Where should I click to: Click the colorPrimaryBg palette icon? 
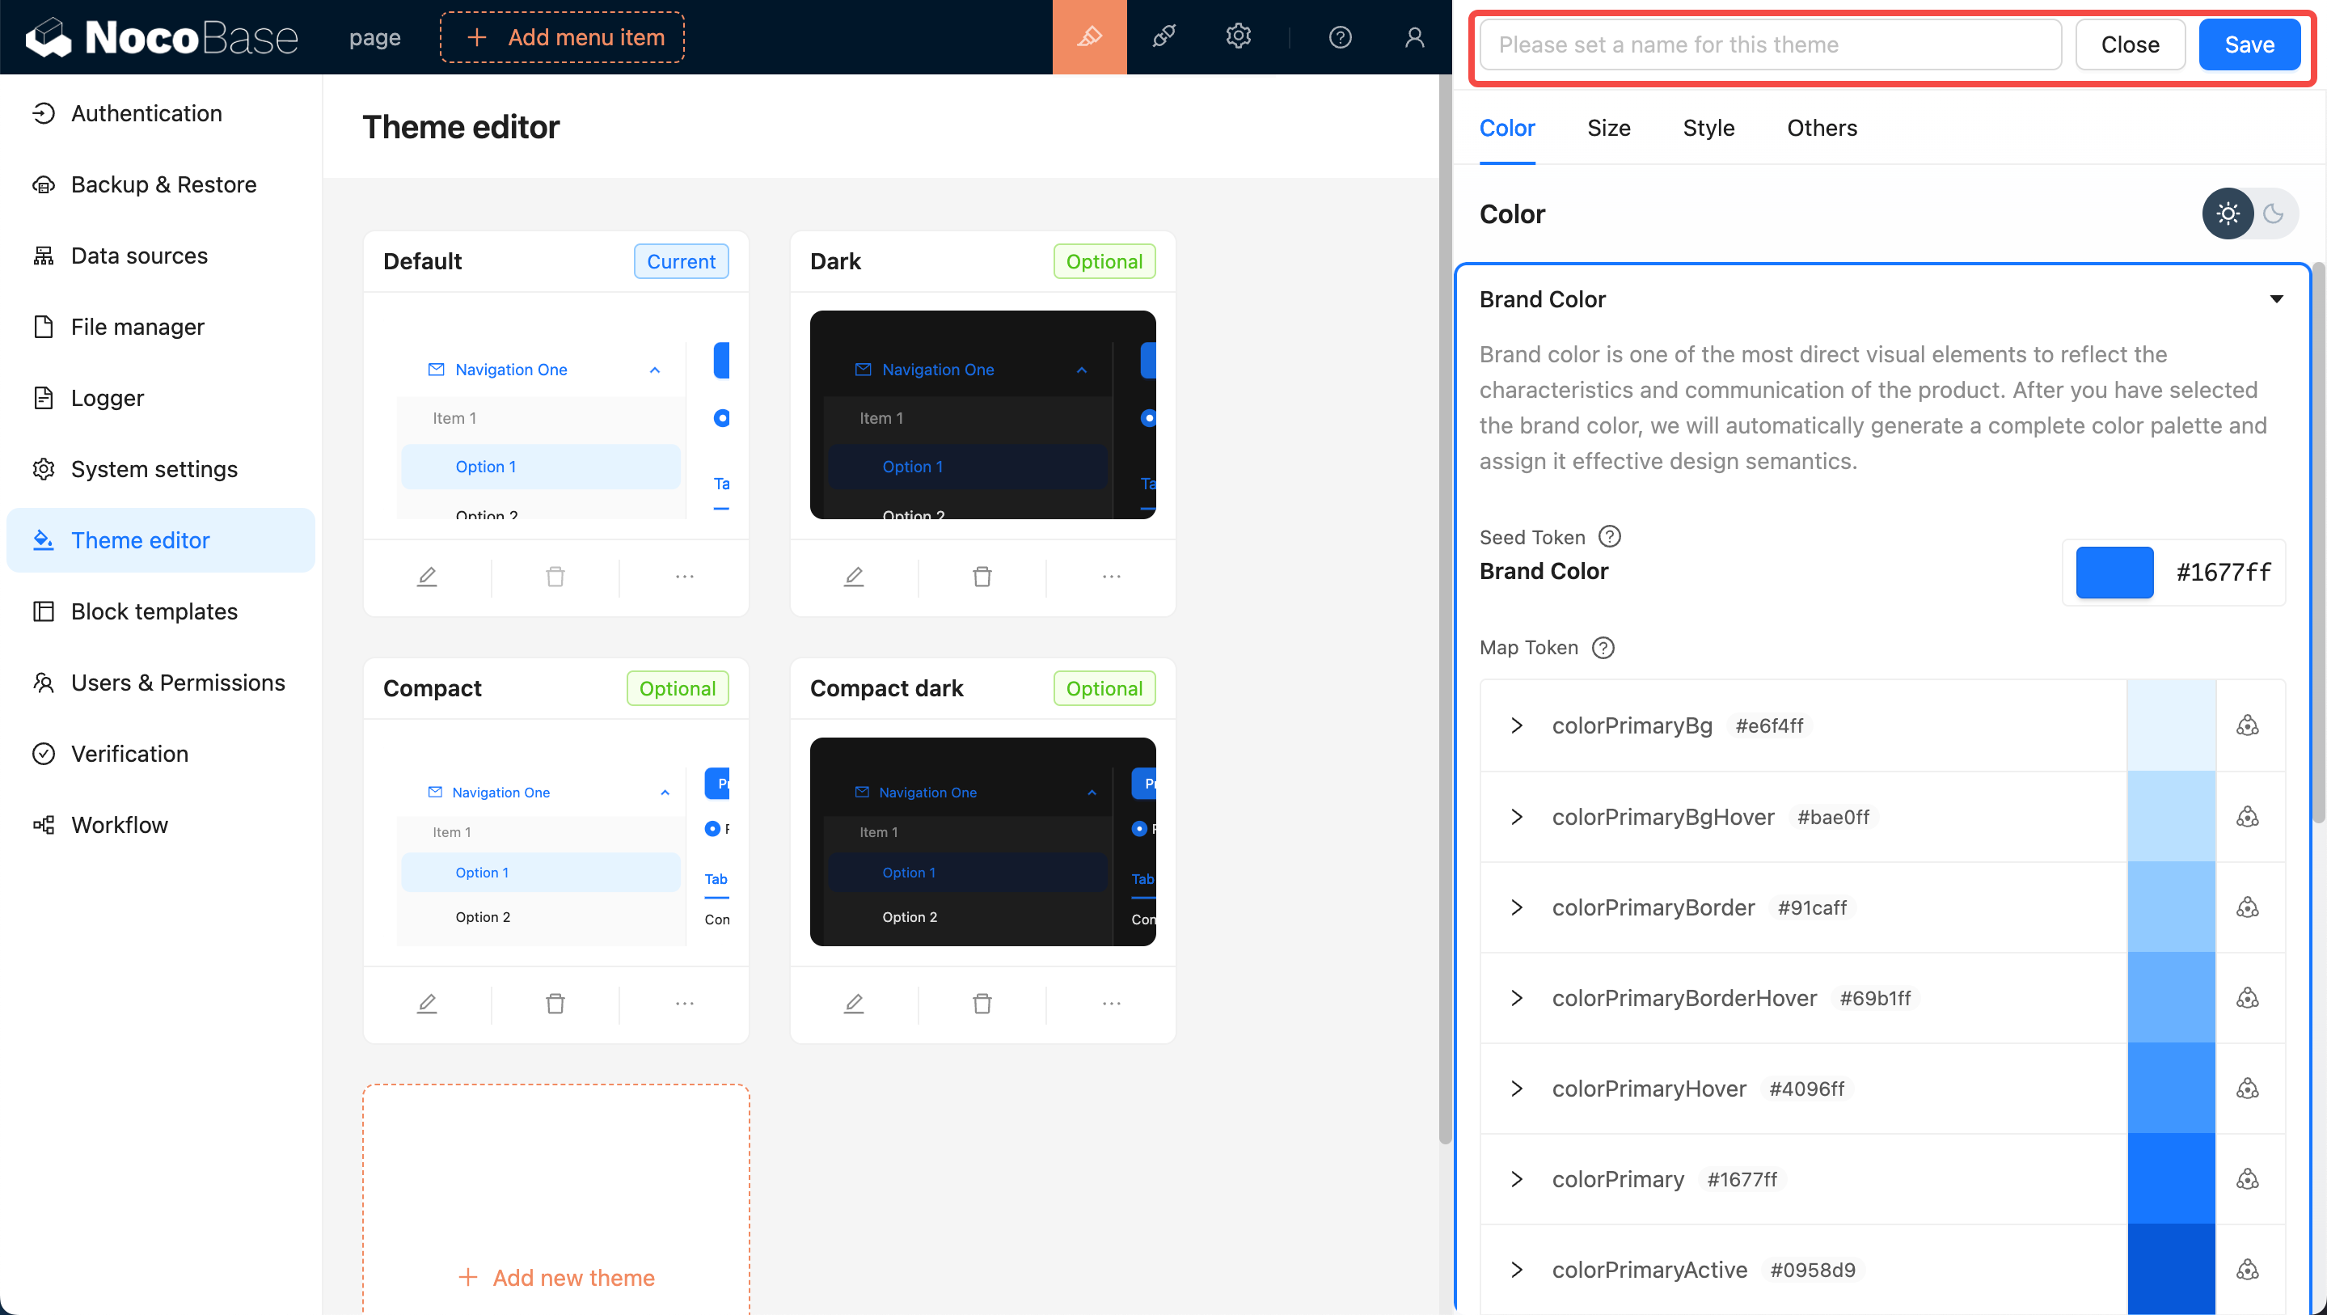[2247, 725]
